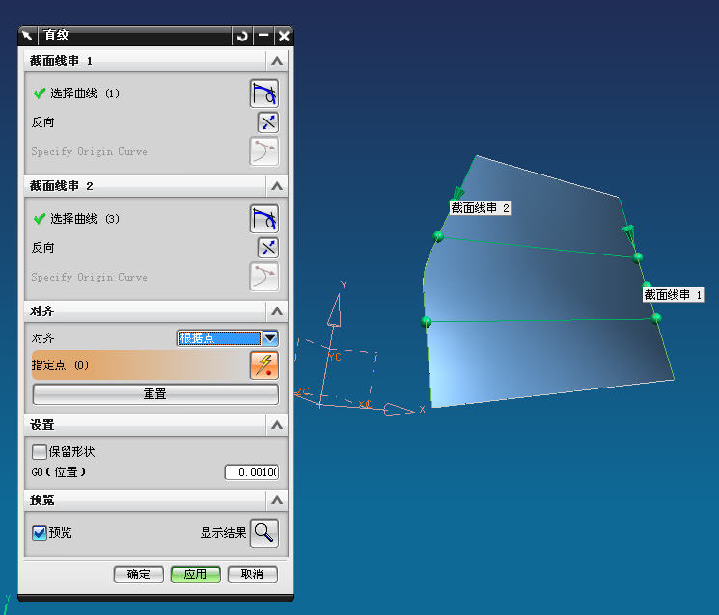The height and width of the screenshot is (615, 719).
Task: Click the select curve icon for 截面线串 2
Action: coord(264,219)
